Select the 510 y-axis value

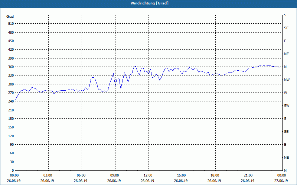click(11, 24)
